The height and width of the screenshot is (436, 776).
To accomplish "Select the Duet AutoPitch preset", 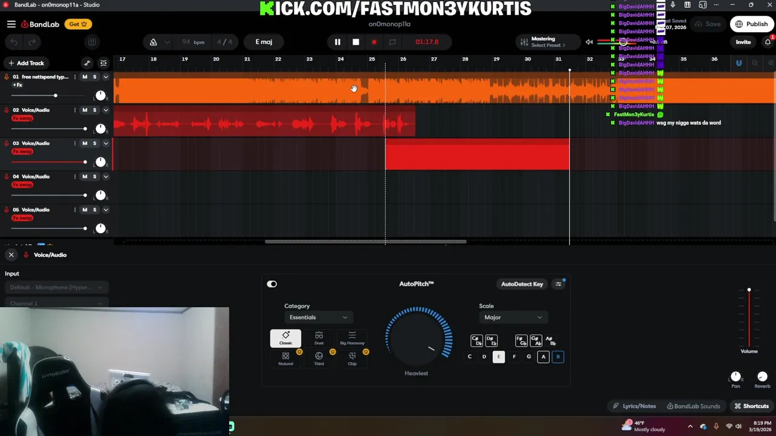I will coord(319,339).
